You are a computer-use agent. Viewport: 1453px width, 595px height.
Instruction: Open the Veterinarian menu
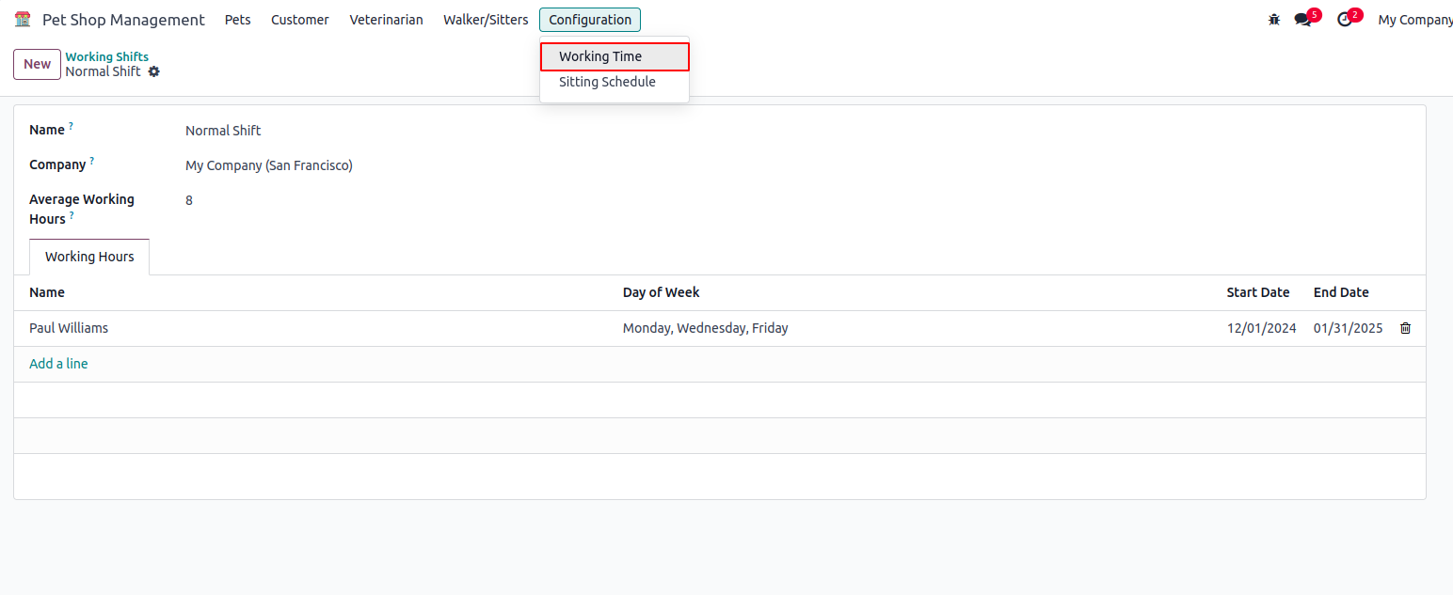386,20
